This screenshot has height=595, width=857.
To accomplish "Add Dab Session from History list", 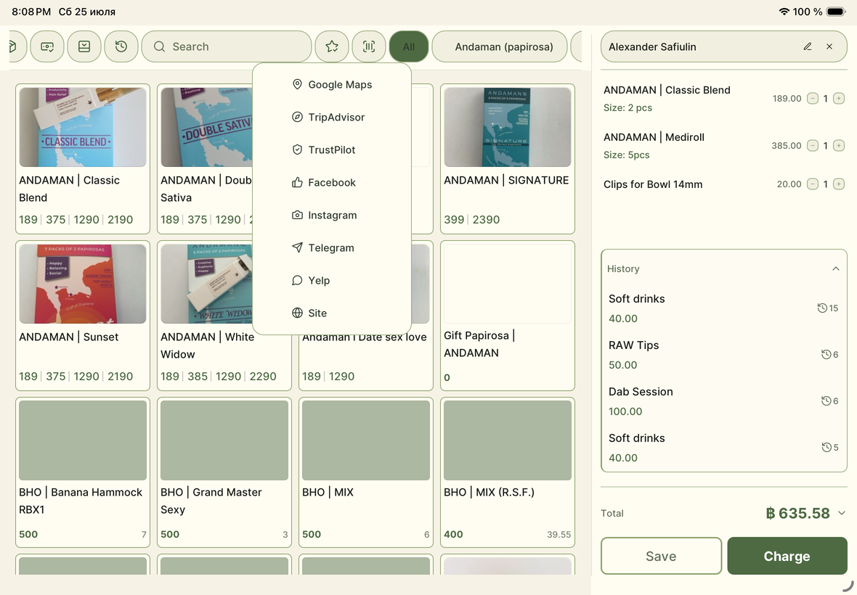I will click(x=723, y=401).
